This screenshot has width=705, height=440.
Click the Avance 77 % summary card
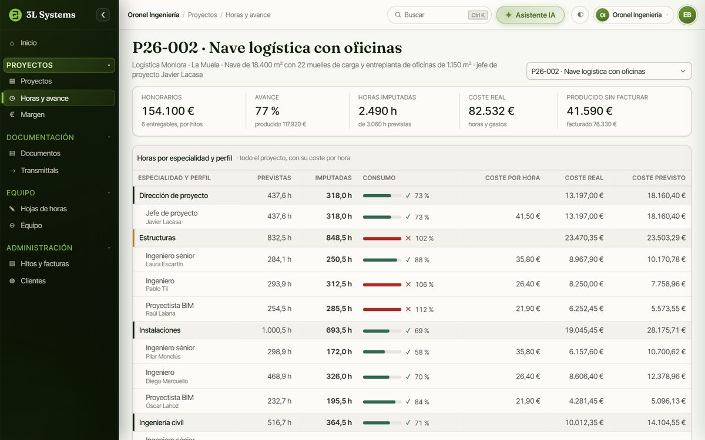click(297, 111)
